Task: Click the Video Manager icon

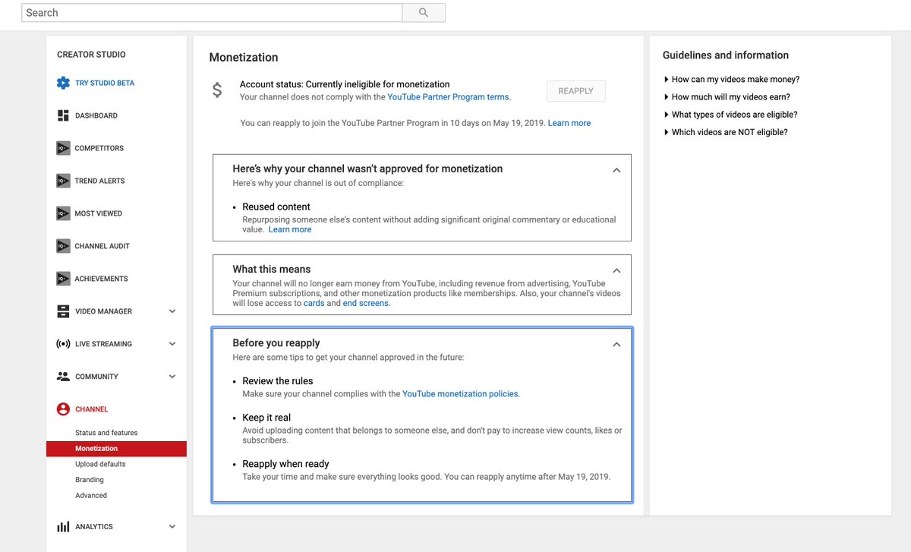Action: 63,311
